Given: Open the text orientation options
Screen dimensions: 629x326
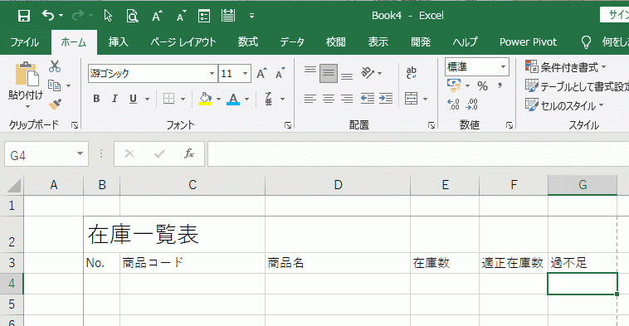Looking at the screenshot, I should (371, 73).
